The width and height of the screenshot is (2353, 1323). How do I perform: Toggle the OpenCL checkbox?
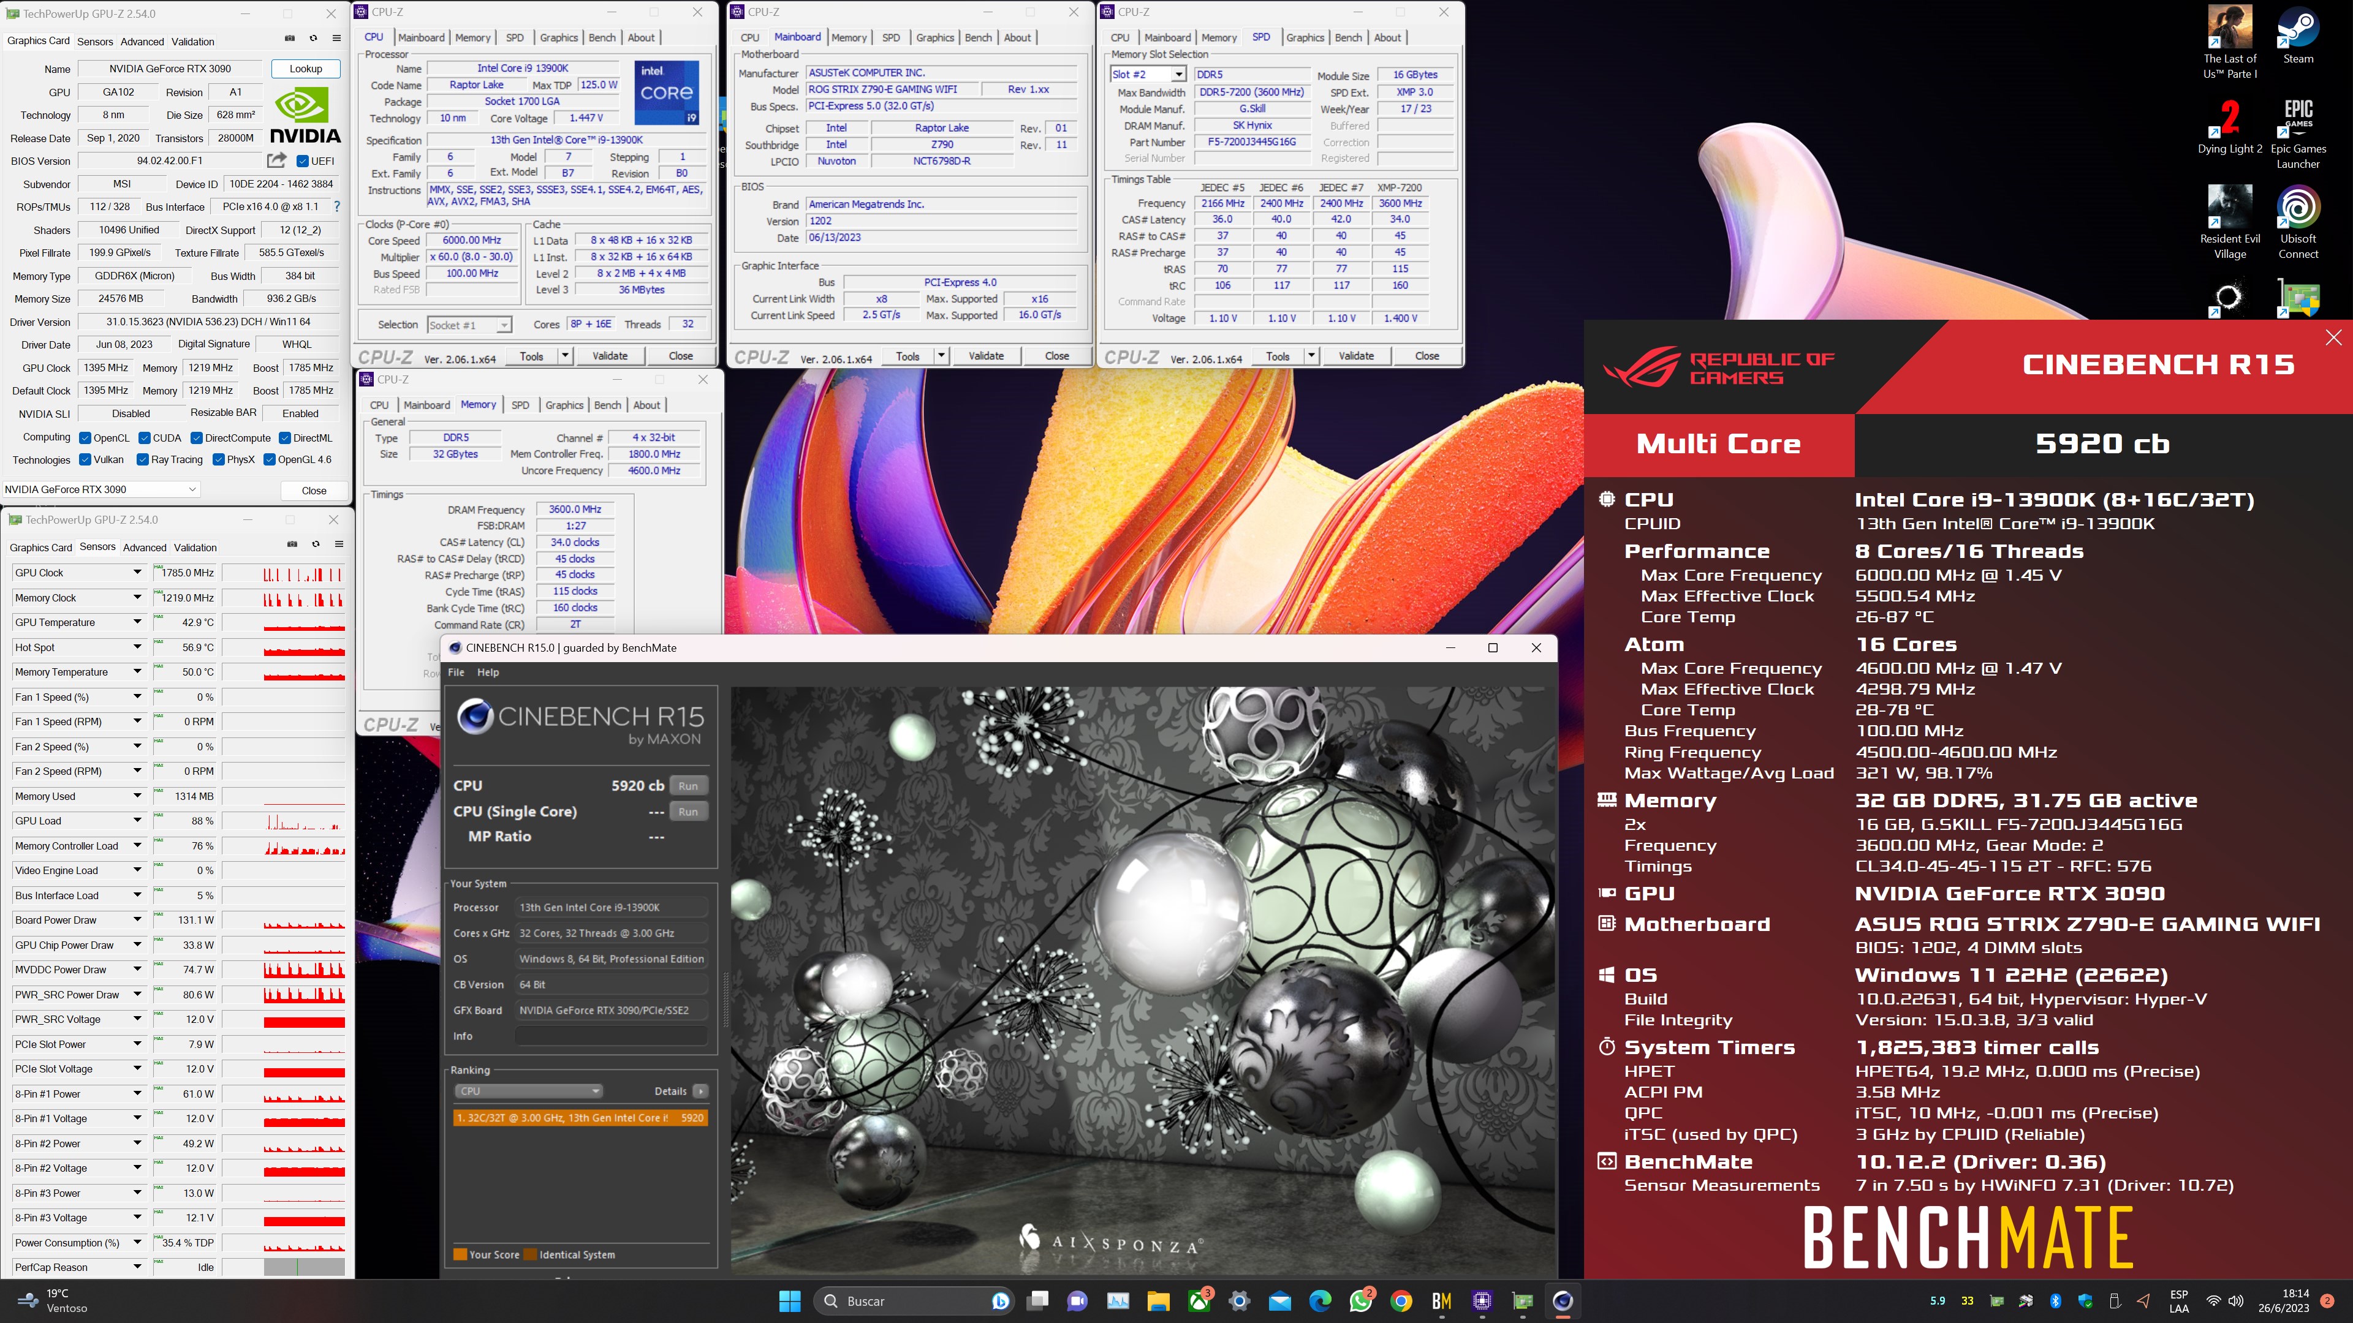point(85,439)
